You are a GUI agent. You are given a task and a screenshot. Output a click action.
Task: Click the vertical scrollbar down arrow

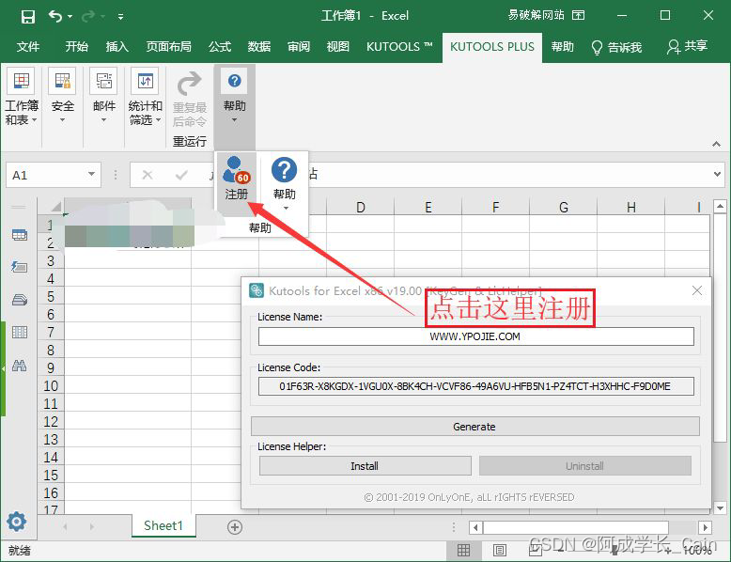[720, 507]
